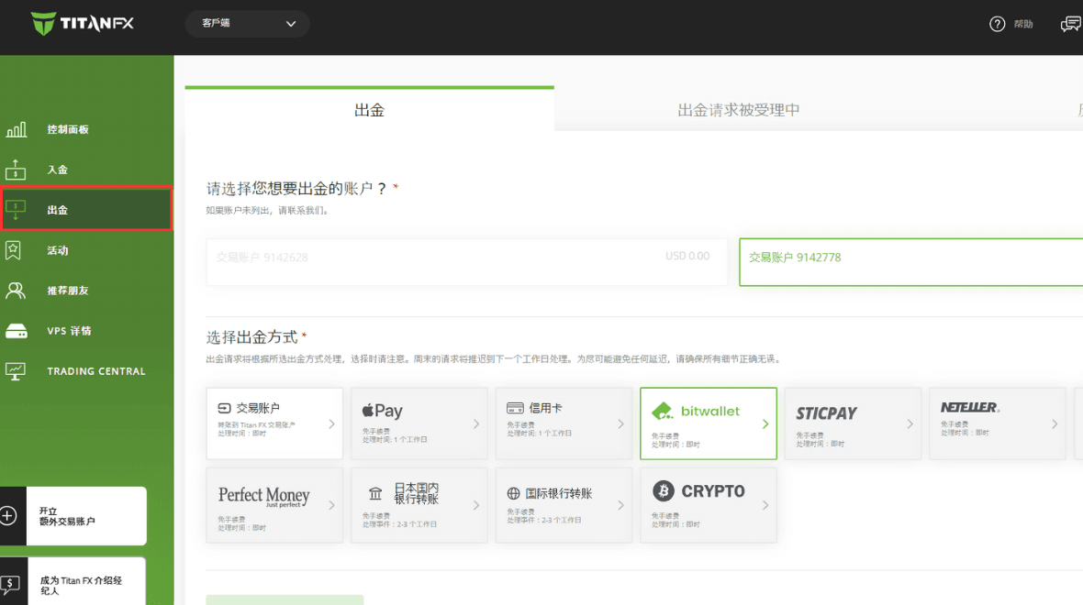
Task: Select trading account 9142628
Action: [x=466, y=262]
